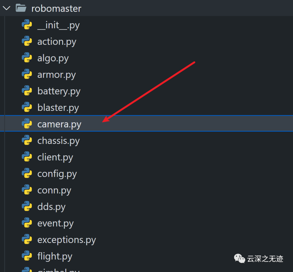The height and width of the screenshot is (272, 293).
Task: Open the conn.py file
Action: coord(54,190)
